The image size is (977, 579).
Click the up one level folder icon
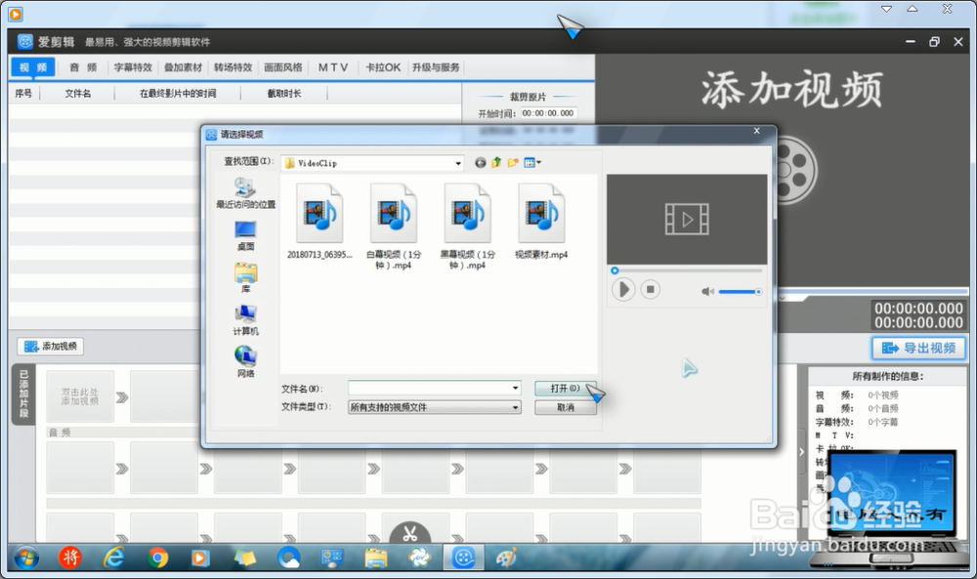[x=496, y=163]
